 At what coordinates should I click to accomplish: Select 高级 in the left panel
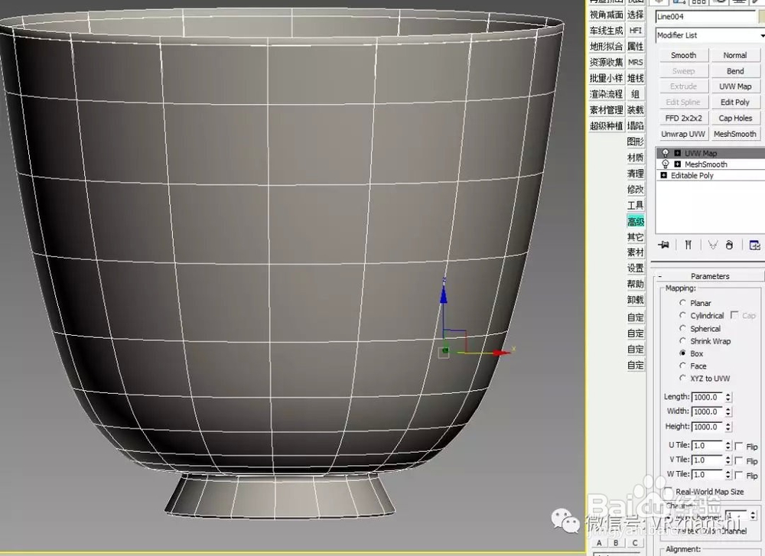pos(635,221)
